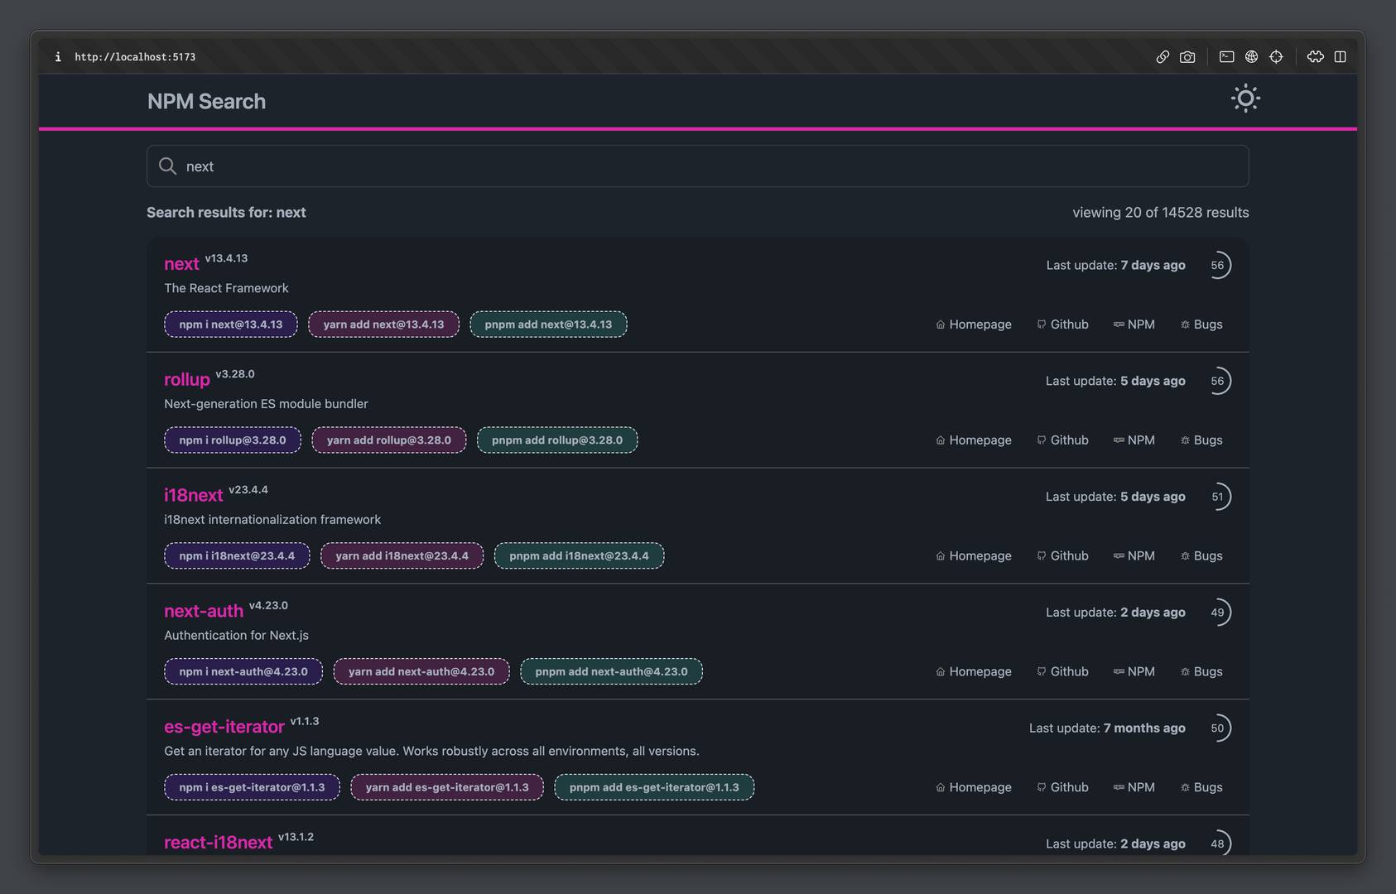This screenshot has width=1396, height=894.
Task: Open the terminal console icon in toolbar
Action: pyautogui.click(x=1227, y=57)
